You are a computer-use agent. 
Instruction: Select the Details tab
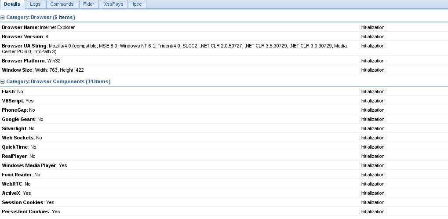point(12,4)
